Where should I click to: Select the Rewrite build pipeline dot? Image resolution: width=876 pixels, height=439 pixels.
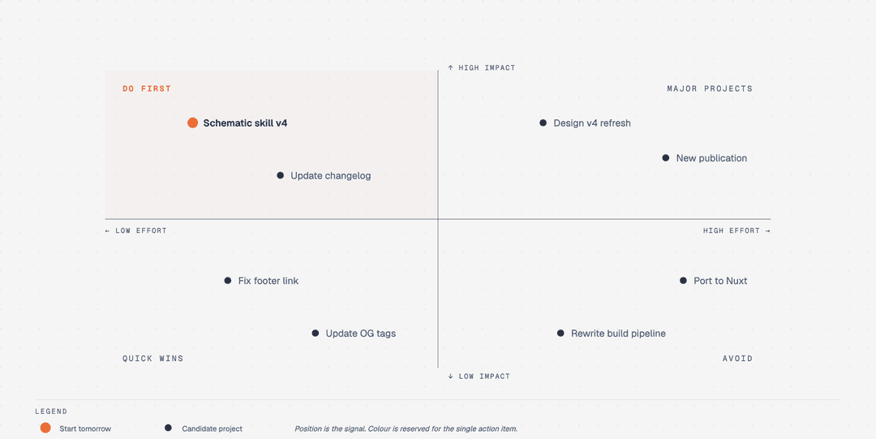tap(561, 334)
